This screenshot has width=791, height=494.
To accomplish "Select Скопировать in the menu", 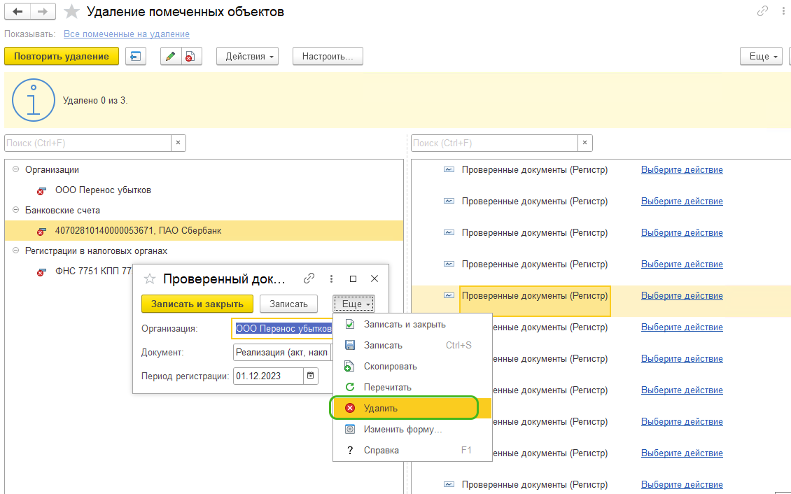I will click(x=390, y=366).
